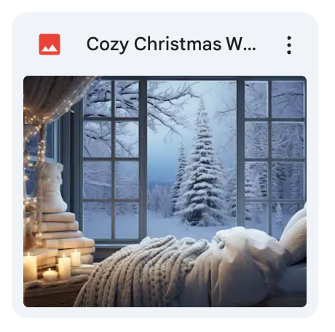Viewport: 335px width, 332px height.
Task: Select the file title 'Cozy Christmas W...'
Action: [x=171, y=44]
